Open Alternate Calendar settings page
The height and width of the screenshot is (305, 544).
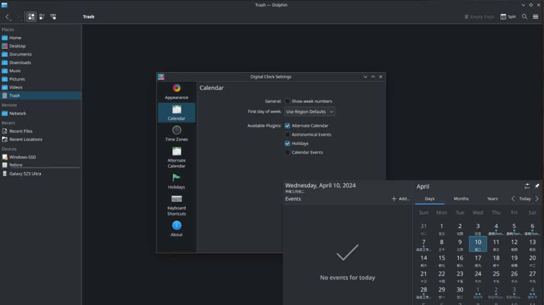[x=176, y=157]
